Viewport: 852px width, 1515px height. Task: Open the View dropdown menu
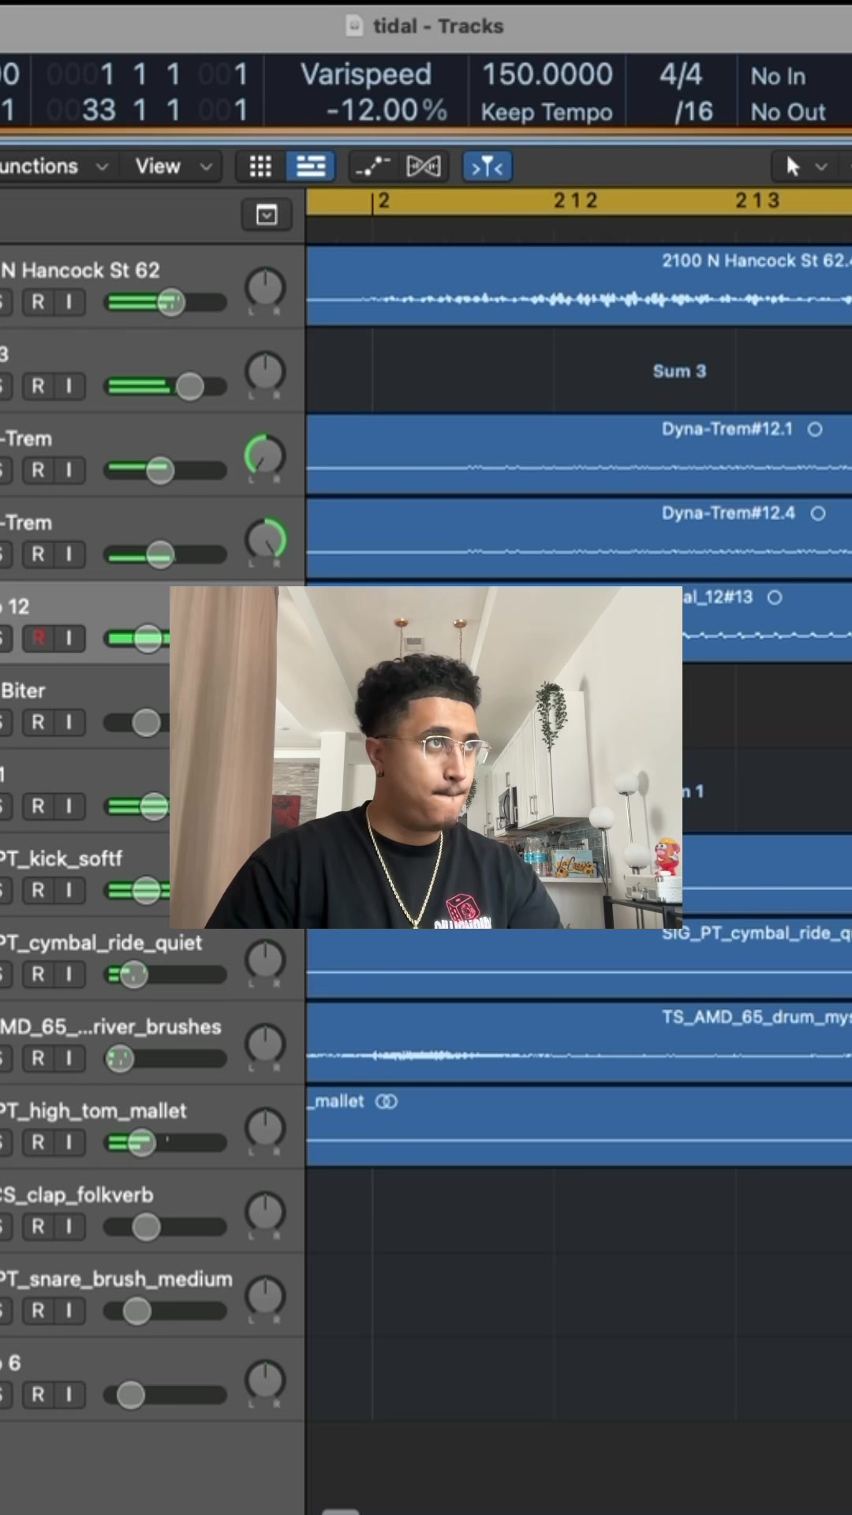(x=174, y=166)
